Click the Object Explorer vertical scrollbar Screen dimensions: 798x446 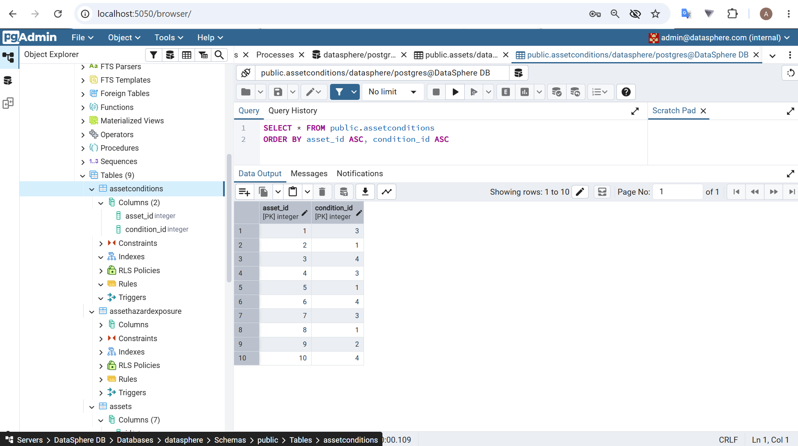[x=229, y=218]
